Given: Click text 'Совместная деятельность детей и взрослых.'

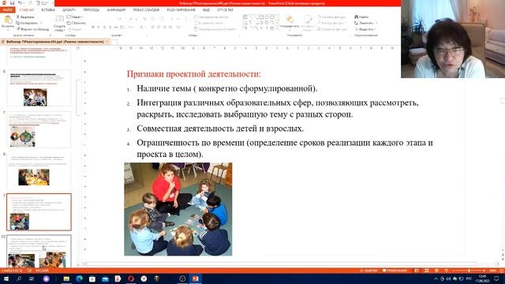Looking at the screenshot, I should pyautogui.click(x=220, y=129).
